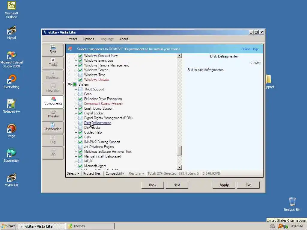
Task: Switch to Themes taskbar window
Action: coord(91,226)
